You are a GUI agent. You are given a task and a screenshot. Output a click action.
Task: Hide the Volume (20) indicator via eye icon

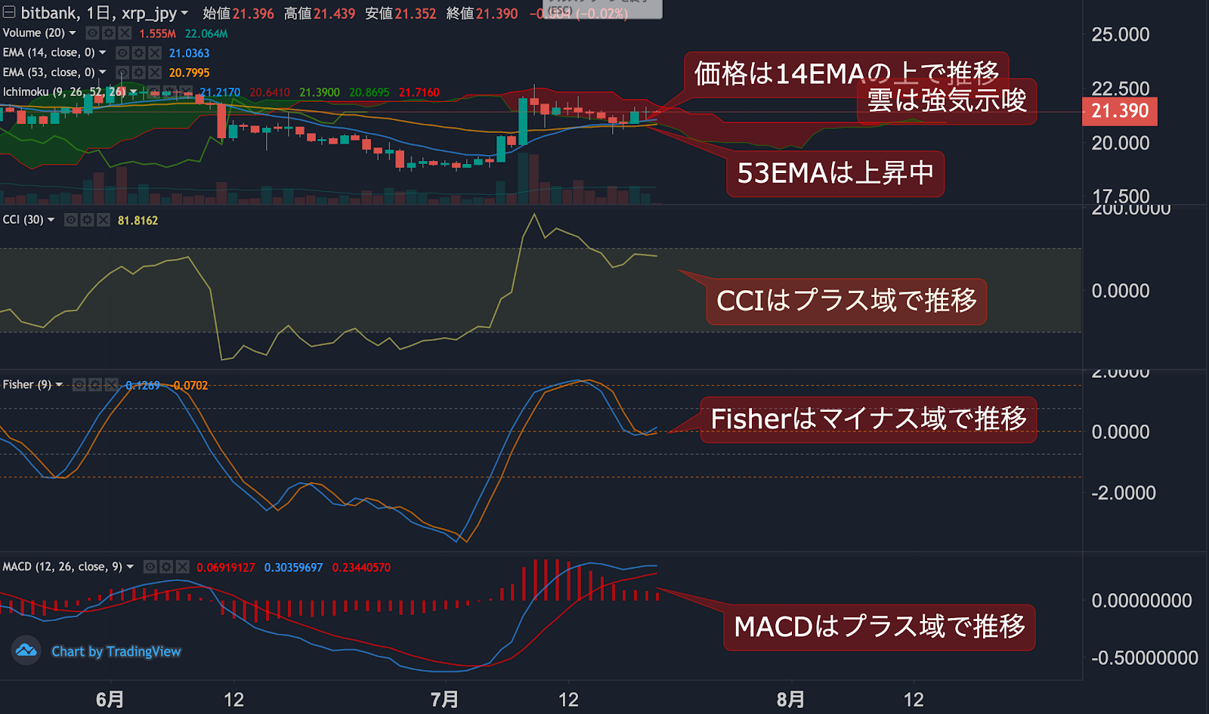pos(92,33)
